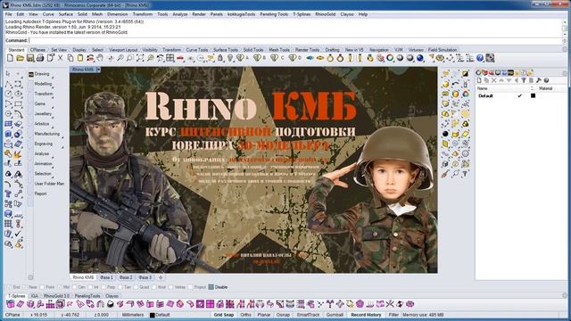Expand the Engraving submenu in sidebar
This screenshot has height=321, width=571.
click(x=44, y=144)
